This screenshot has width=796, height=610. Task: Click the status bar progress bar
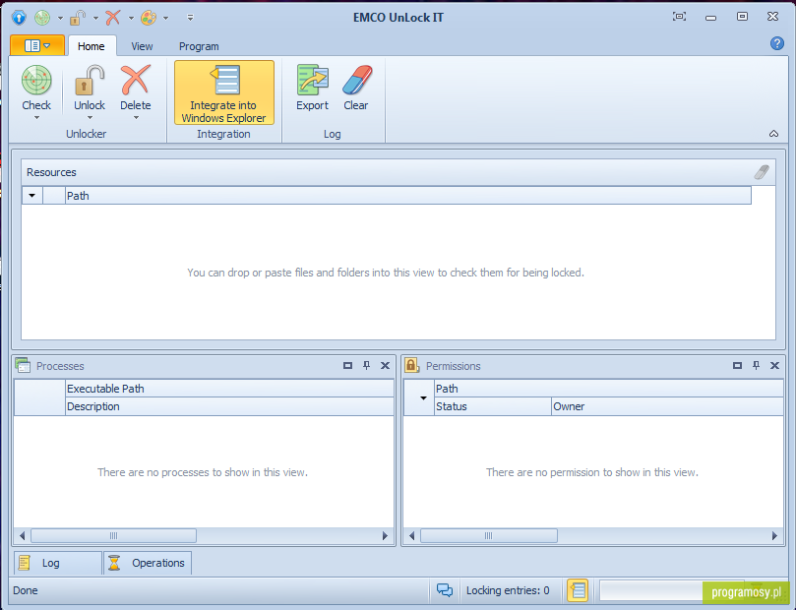pos(673,590)
